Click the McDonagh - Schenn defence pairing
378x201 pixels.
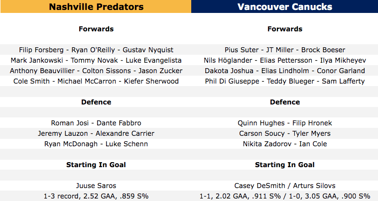point(96,144)
